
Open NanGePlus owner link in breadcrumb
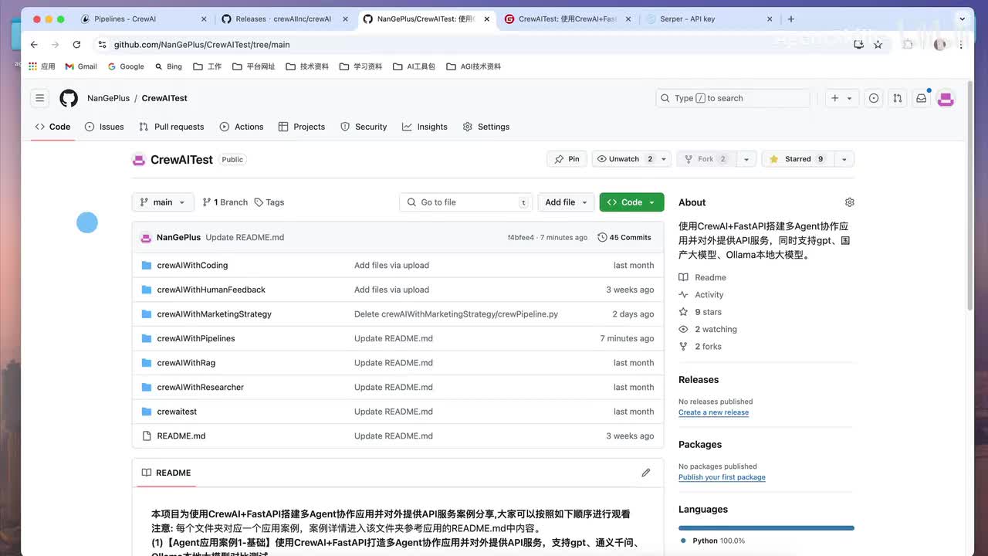click(x=108, y=98)
